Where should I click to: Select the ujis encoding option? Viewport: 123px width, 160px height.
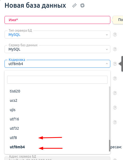point(57,110)
